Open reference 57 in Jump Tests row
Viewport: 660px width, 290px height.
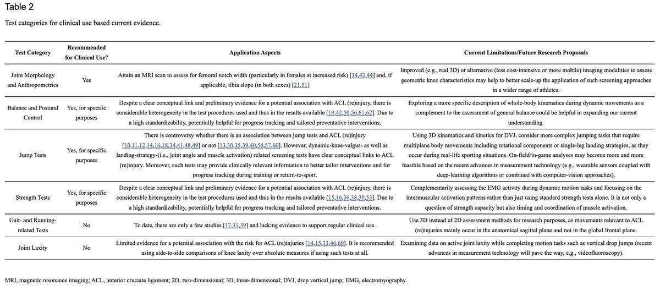pyautogui.click(x=268, y=145)
